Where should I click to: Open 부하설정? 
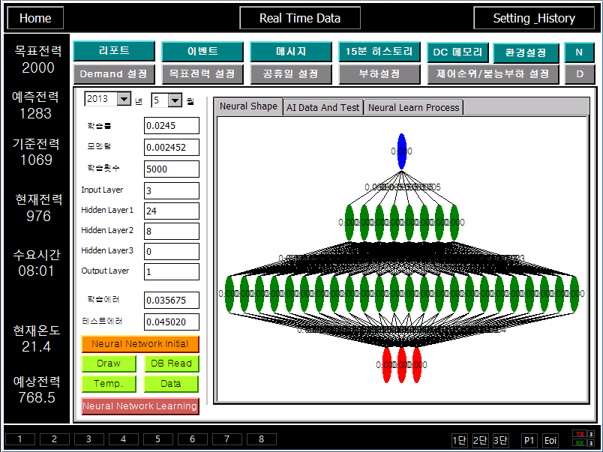click(379, 74)
